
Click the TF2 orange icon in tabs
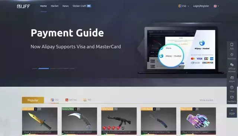85,100
